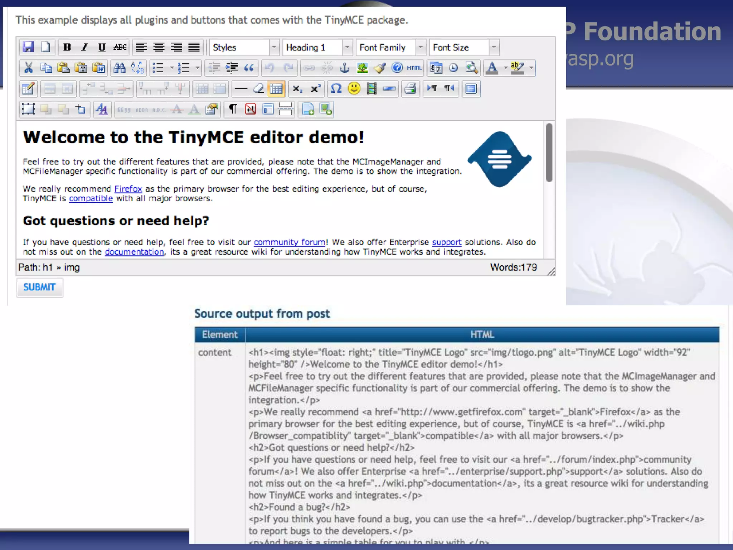The width and height of the screenshot is (733, 550).
Task: Edit HTML source via the HTML button
Action: coord(414,68)
